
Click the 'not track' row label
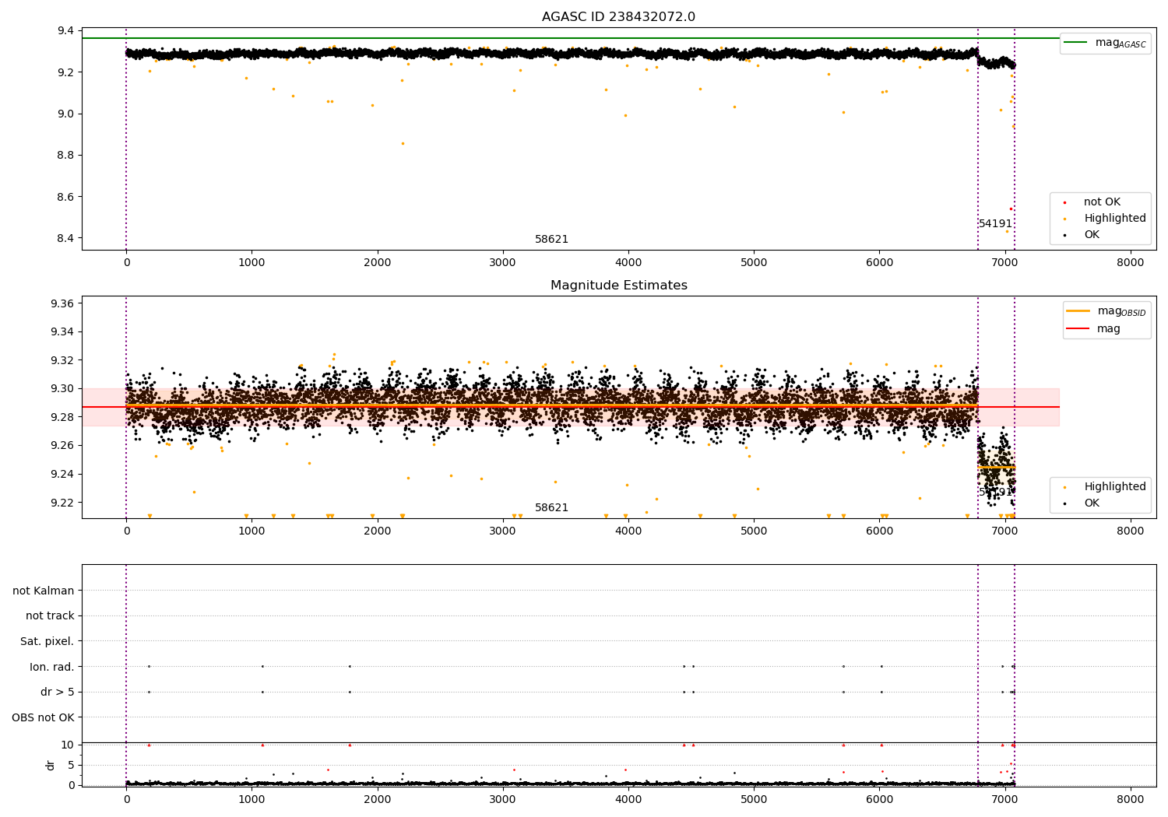[50, 616]
